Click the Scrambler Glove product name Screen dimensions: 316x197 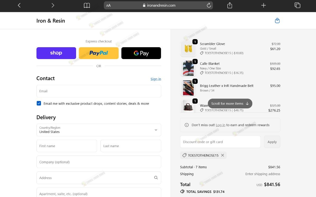pos(212,44)
